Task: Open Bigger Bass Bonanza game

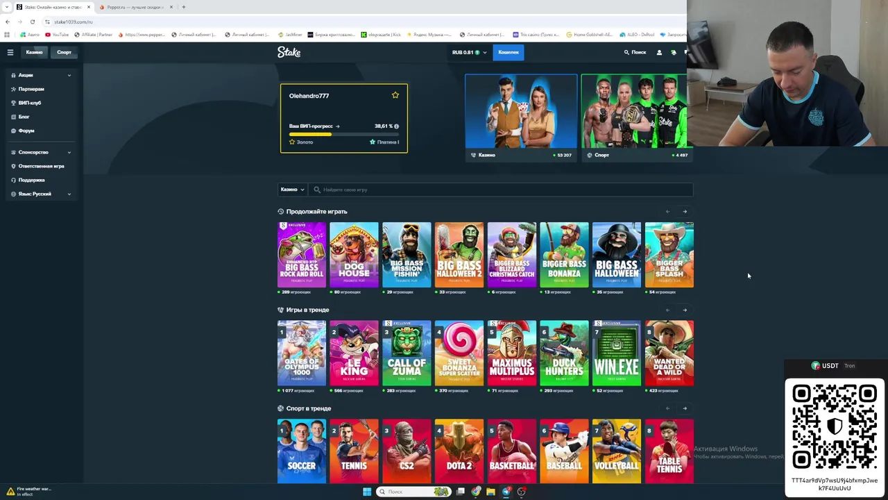Action: [x=564, y=255]
